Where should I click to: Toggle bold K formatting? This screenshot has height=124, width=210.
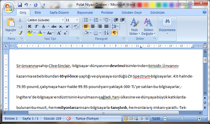(30, 26)
